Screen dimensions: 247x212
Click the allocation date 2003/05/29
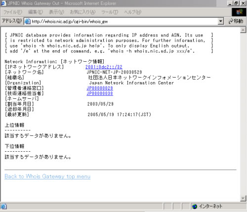pos(100,104)
